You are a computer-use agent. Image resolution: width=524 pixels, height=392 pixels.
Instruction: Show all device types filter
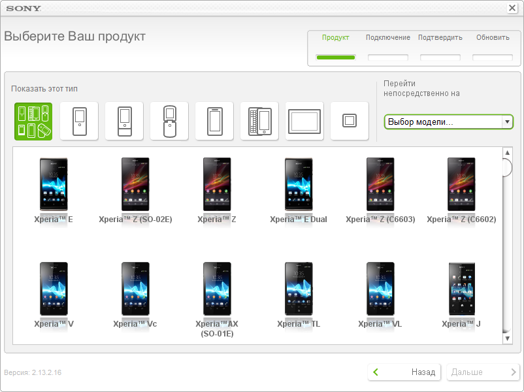pos(33,122)
